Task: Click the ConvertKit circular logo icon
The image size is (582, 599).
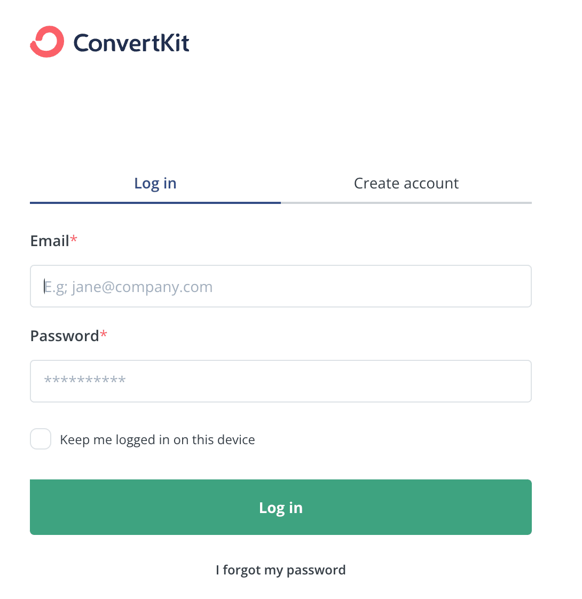Action: coord(47,42)
